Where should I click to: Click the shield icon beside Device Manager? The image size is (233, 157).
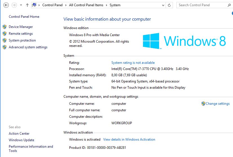5,27
